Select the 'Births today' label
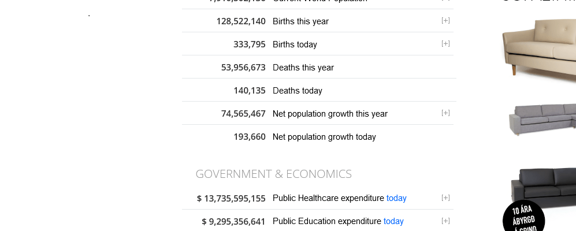This screenshot has height=231, width=576. pos(295,44)
